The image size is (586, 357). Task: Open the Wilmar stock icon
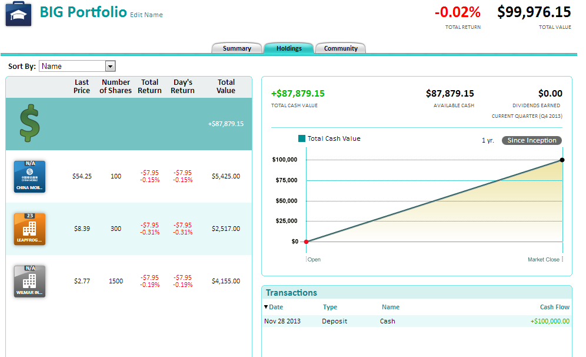click(x=29, y=281)
